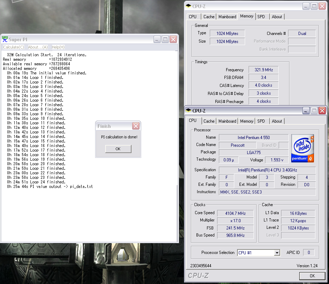Open the Calculate(C) menu in Super PI

tap(13, 47)
